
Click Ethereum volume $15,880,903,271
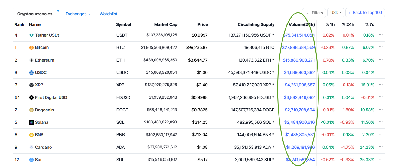pyautogui.click(x=299, y=60)
